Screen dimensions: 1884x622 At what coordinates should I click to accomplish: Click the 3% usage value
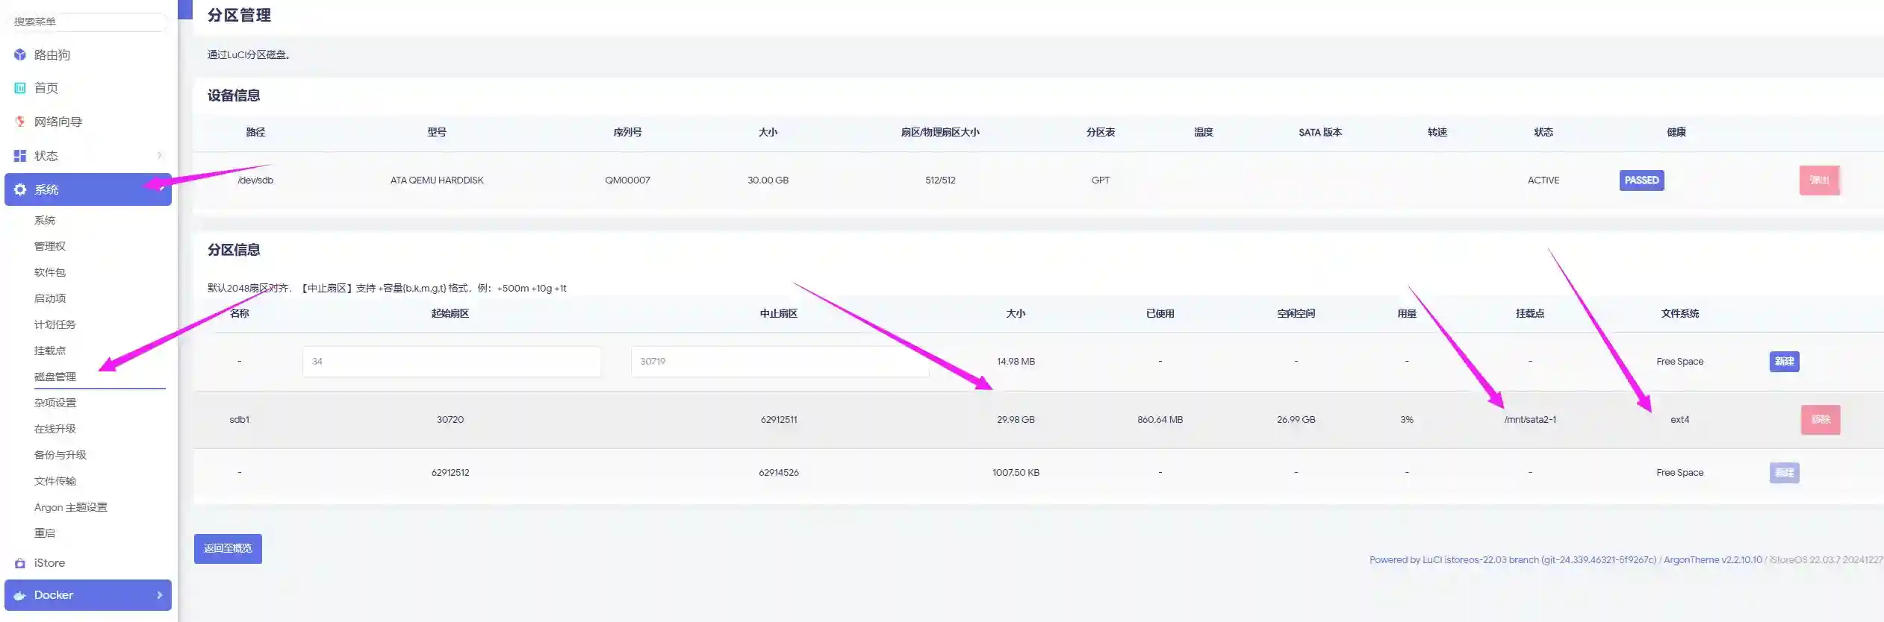pyautogui.click(x=1407, y=420)
